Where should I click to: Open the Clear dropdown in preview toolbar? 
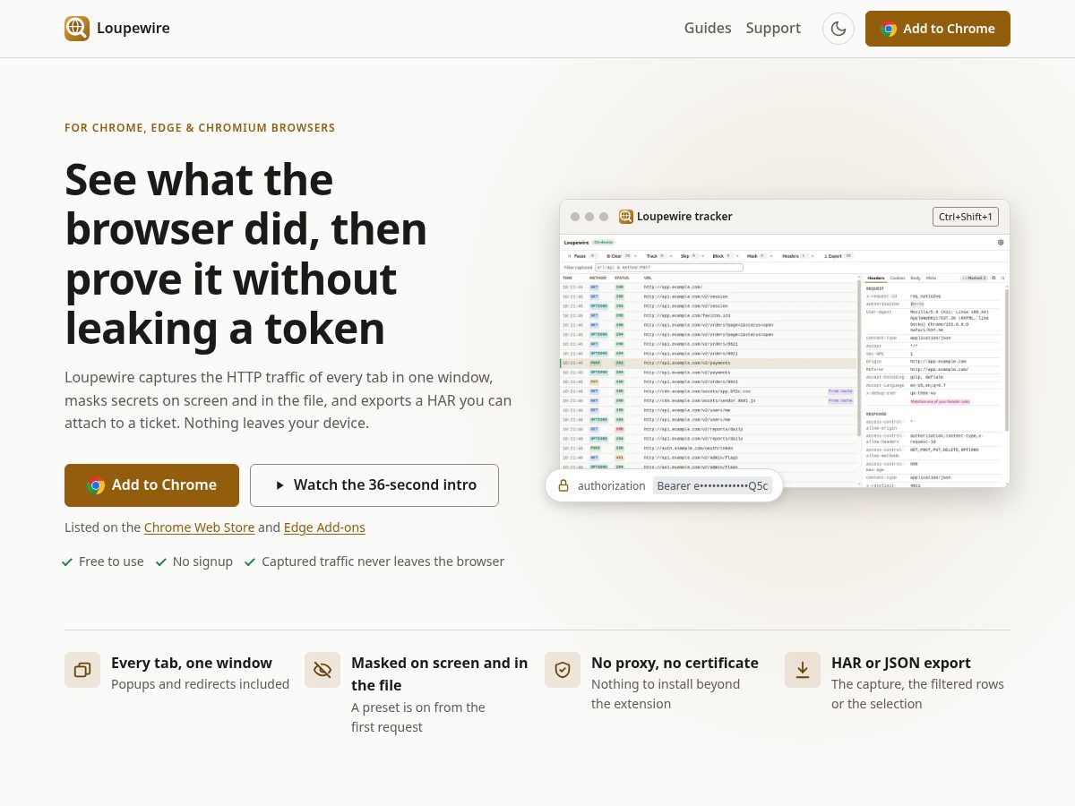pos(623,256)
